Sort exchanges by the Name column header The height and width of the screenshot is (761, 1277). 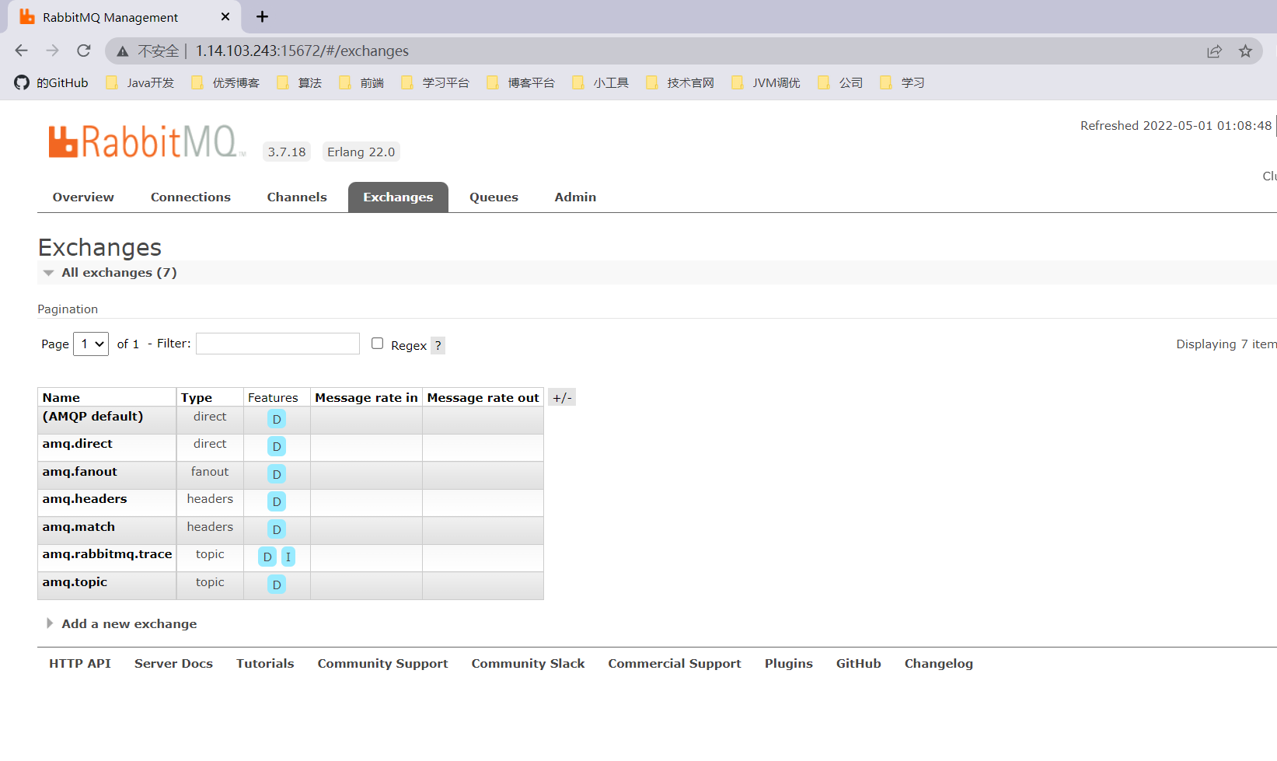61,398
